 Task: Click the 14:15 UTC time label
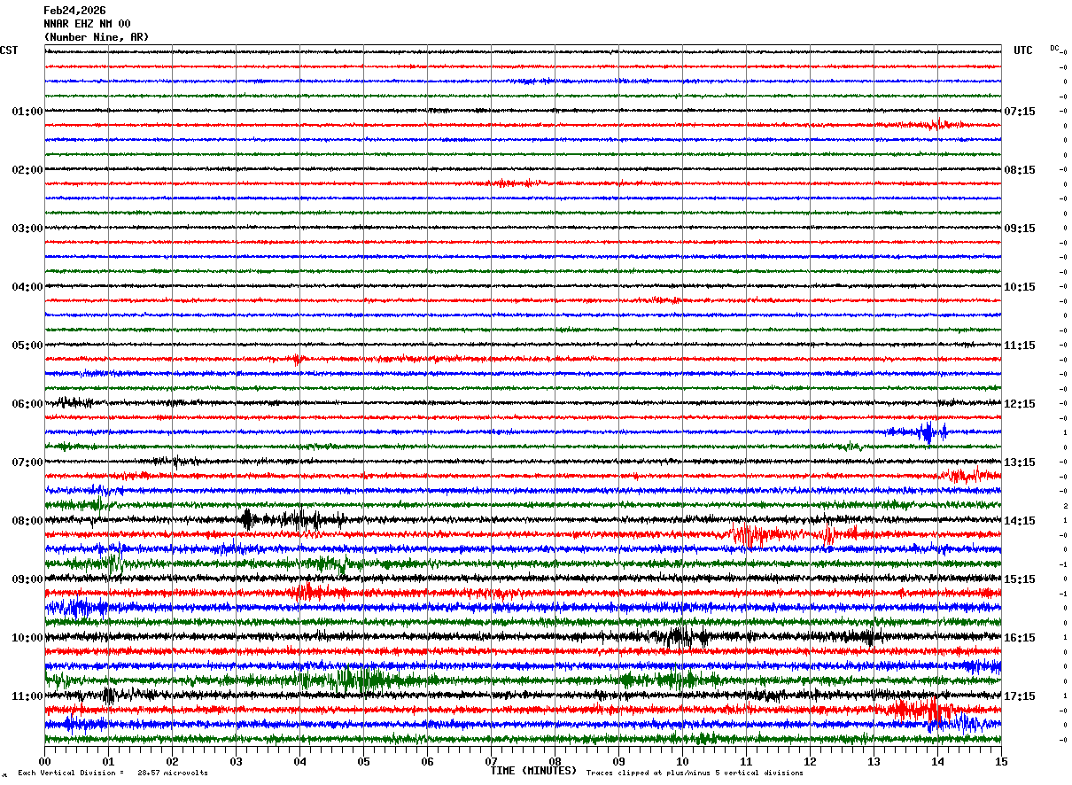click(1020, 521)
